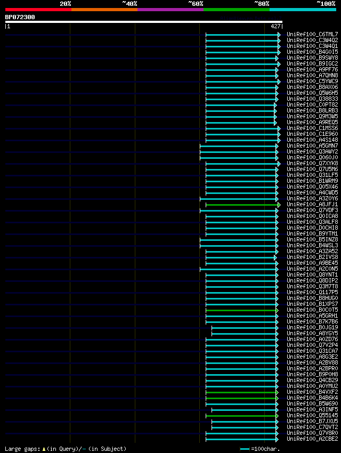Select the UniRef100_B1XPS7 label
This screenshot has height=453, width=341.
312,304
